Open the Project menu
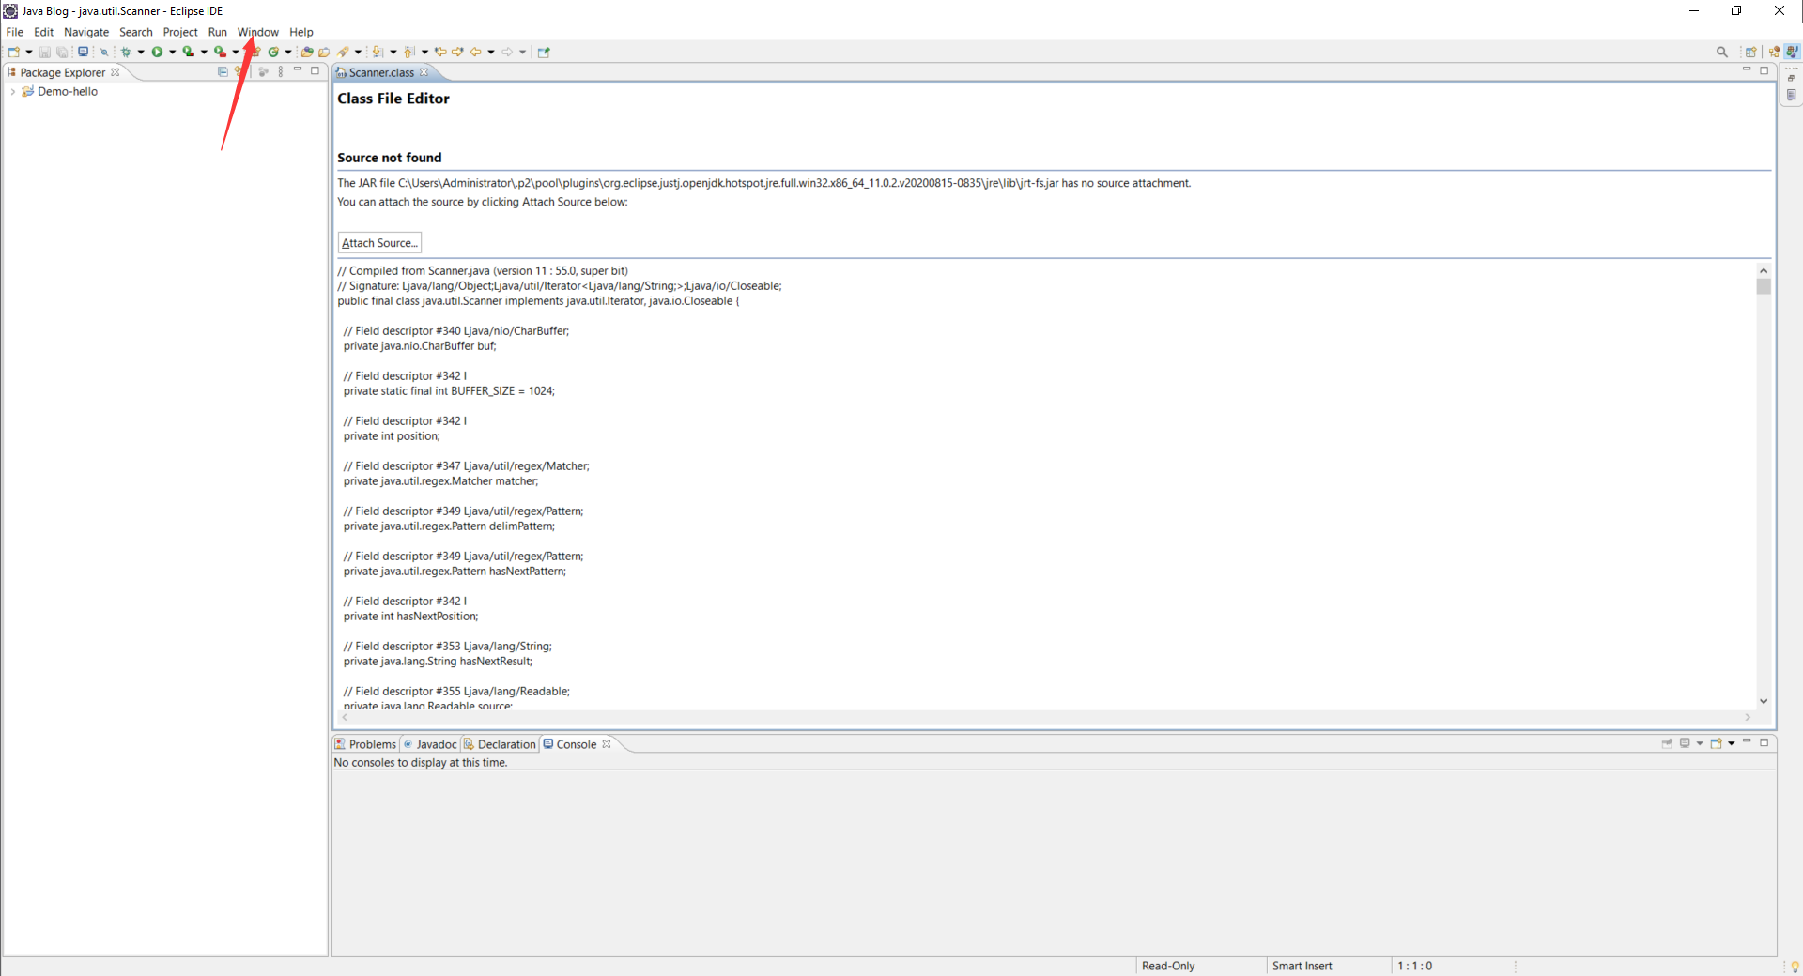This screenshot has width=1803, height=976. pos(180,32)
